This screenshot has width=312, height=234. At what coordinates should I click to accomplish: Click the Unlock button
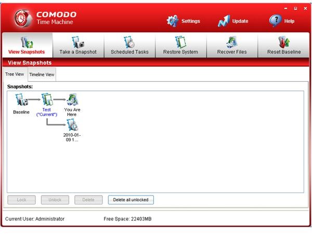55,200
